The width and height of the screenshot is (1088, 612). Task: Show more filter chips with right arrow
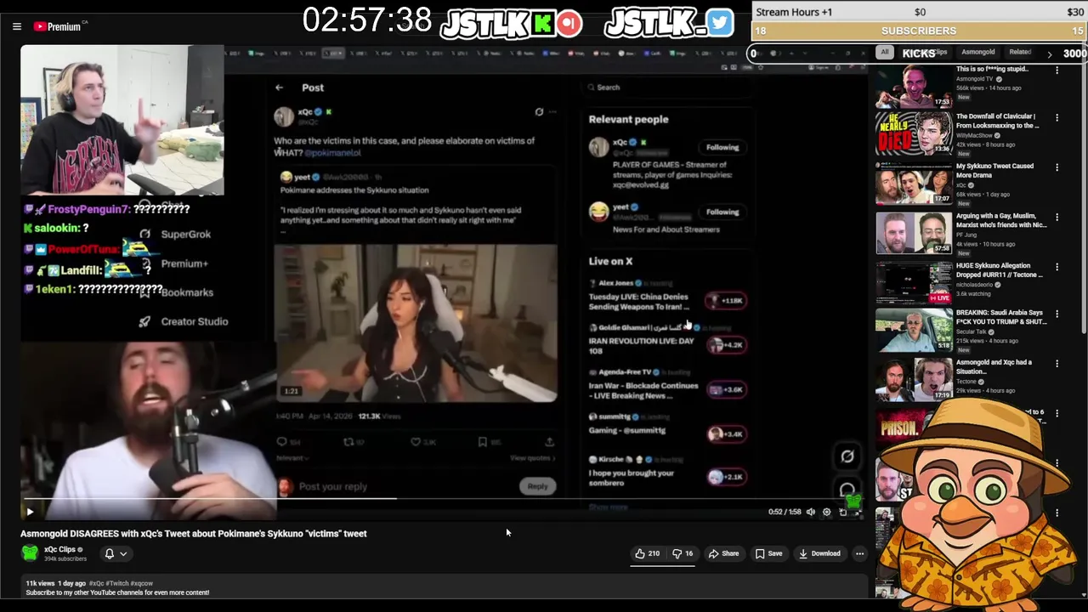point(1049,54)
